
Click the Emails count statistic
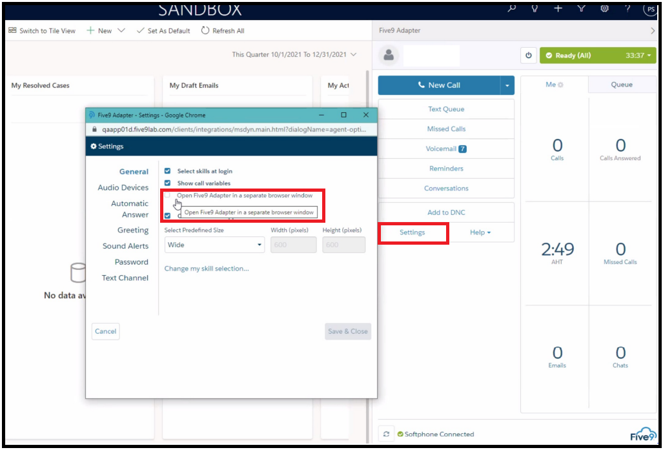[x=557, y=357]
